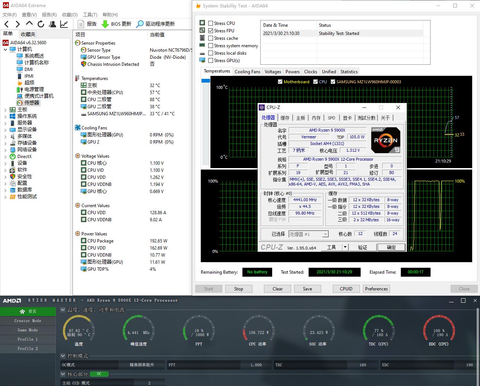The image size is (480, 386).
Task: Click 驱动程序更新 driver update
Action: pos(155,24)
